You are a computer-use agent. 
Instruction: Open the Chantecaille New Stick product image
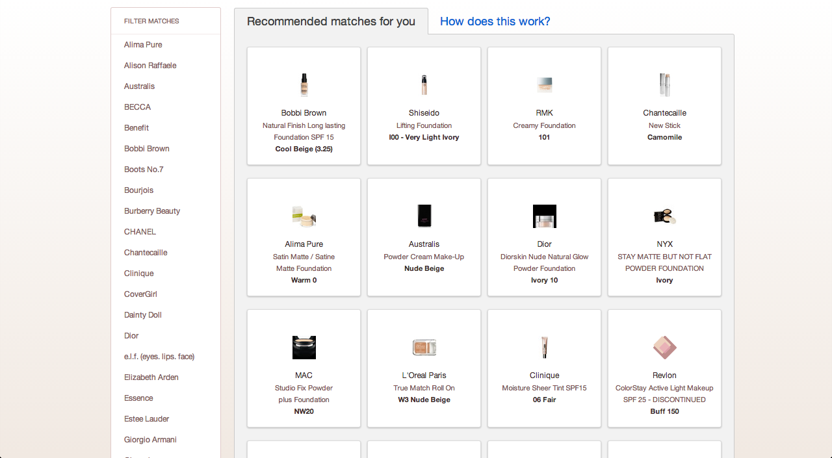point(664,85)
